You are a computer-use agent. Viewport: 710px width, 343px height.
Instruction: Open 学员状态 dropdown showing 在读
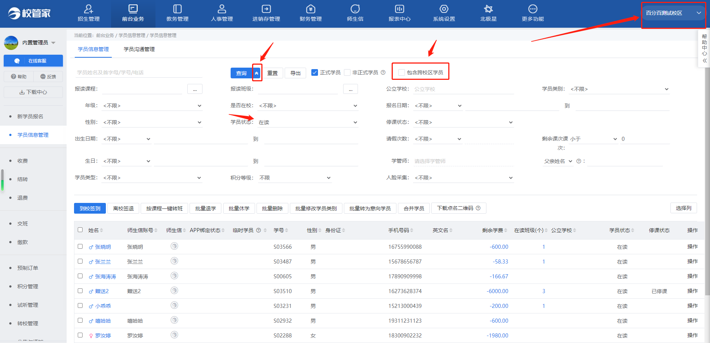308,122
